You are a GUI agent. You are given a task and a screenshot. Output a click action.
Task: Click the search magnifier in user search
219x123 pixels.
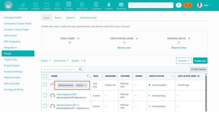tap(80, 69)
